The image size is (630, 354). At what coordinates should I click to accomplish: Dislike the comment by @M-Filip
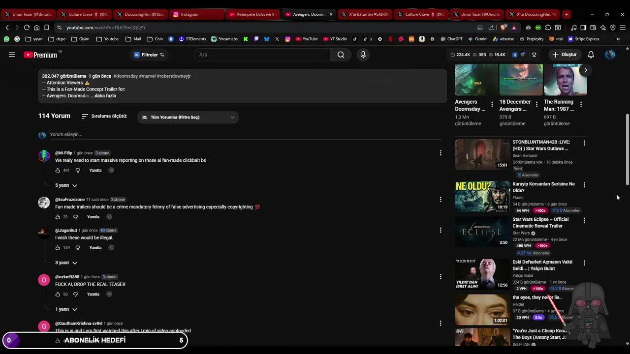point(78,170)
